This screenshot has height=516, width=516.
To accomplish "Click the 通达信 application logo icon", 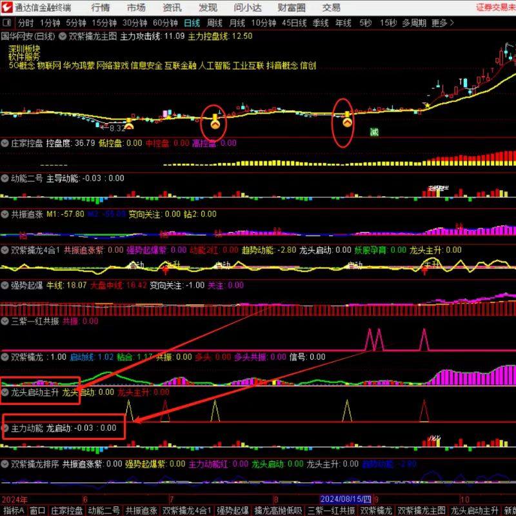I will 6,7.
